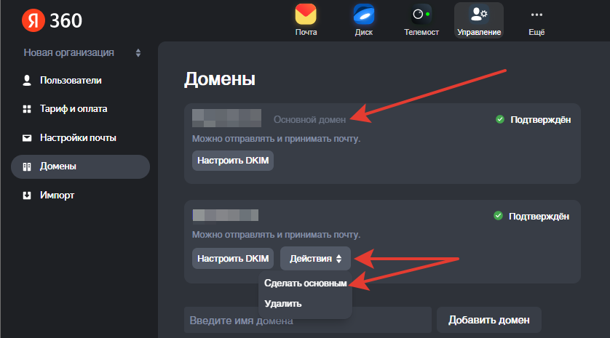Click the Тариф и оплата grid icon
610x338 pixels.
tap(27, 109)
